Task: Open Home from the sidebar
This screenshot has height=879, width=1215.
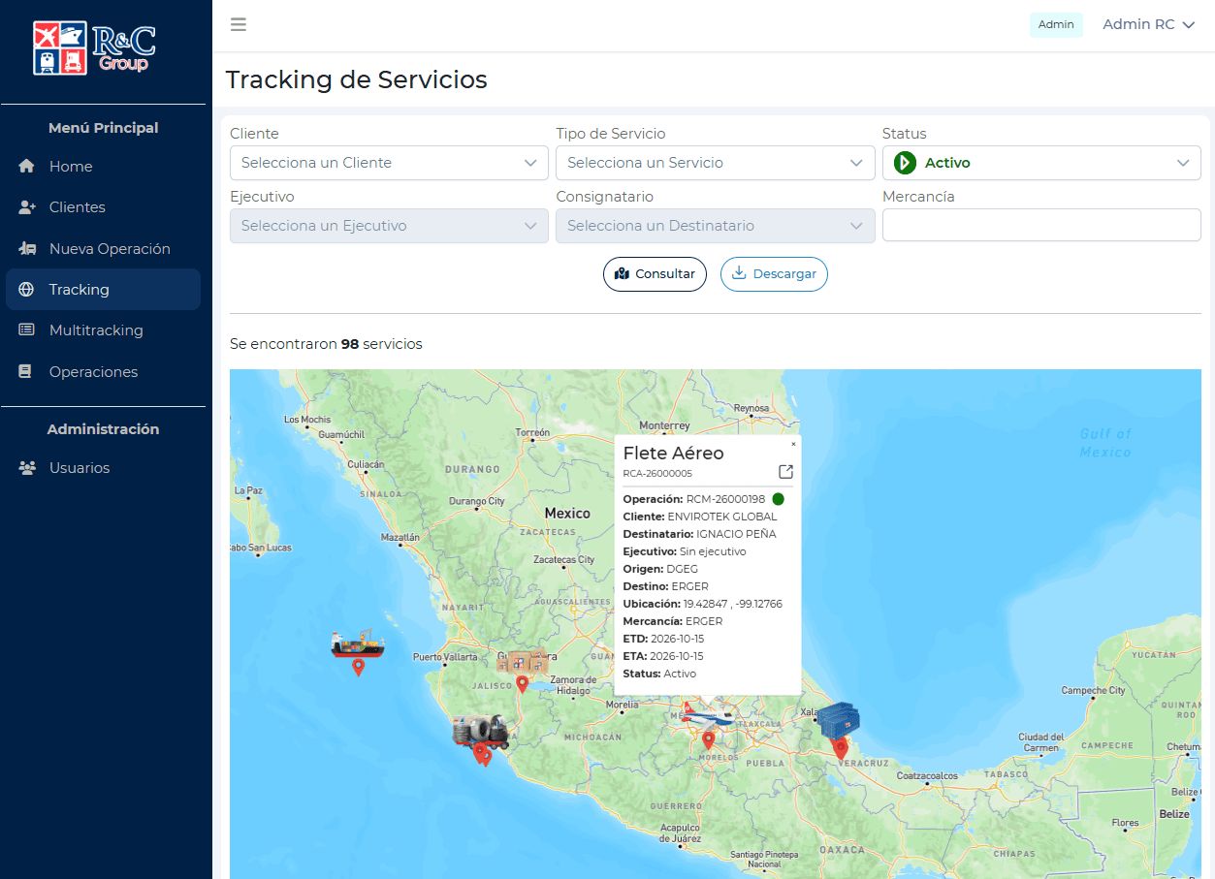Action: click(x=103, y=167)
